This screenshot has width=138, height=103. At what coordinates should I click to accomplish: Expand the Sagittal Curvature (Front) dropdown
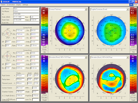(x=127, y=9)
